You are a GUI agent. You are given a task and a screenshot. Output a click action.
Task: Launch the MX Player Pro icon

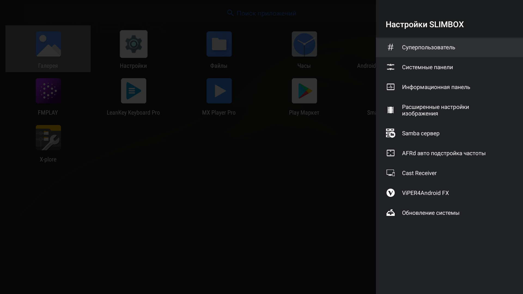219,91
